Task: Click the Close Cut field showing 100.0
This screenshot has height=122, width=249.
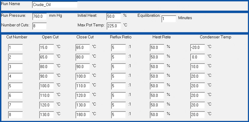Action: click(83, 76)
